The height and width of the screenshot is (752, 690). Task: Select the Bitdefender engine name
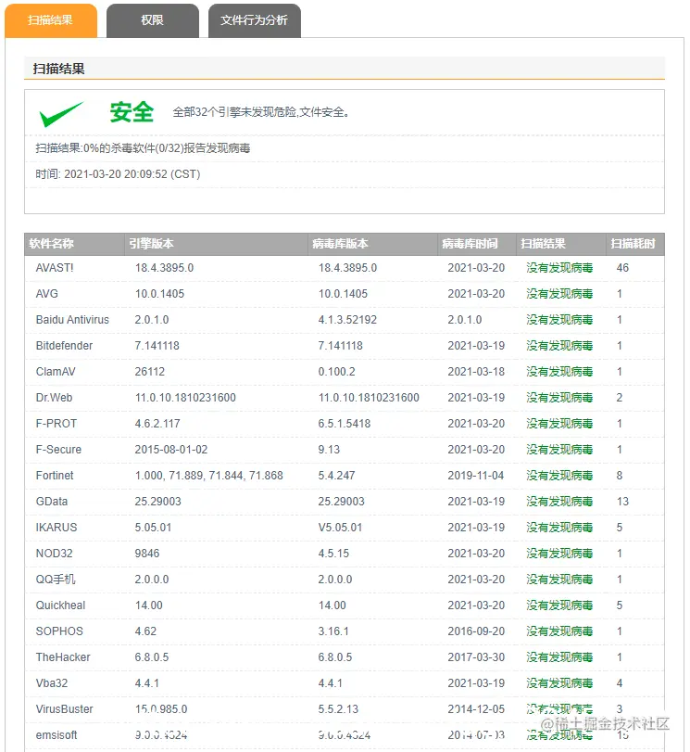(64, 345)
